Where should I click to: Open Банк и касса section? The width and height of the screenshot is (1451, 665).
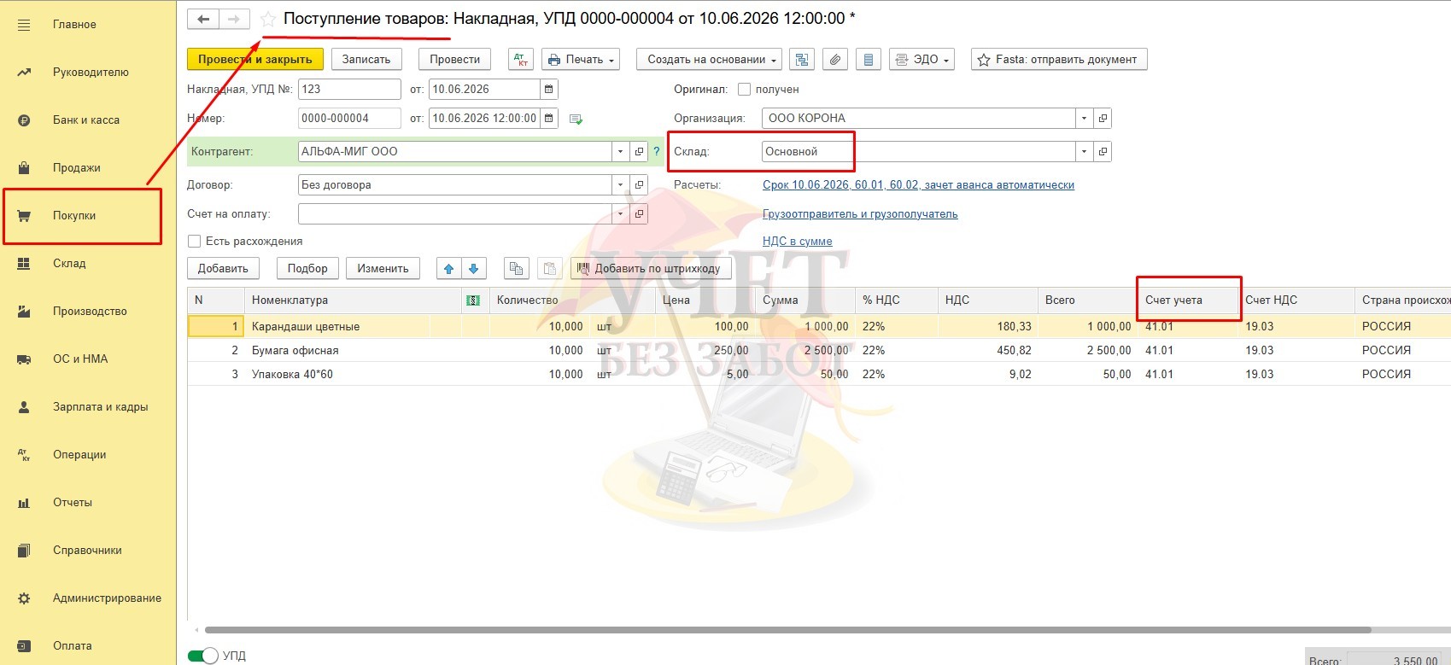(88, 120)
